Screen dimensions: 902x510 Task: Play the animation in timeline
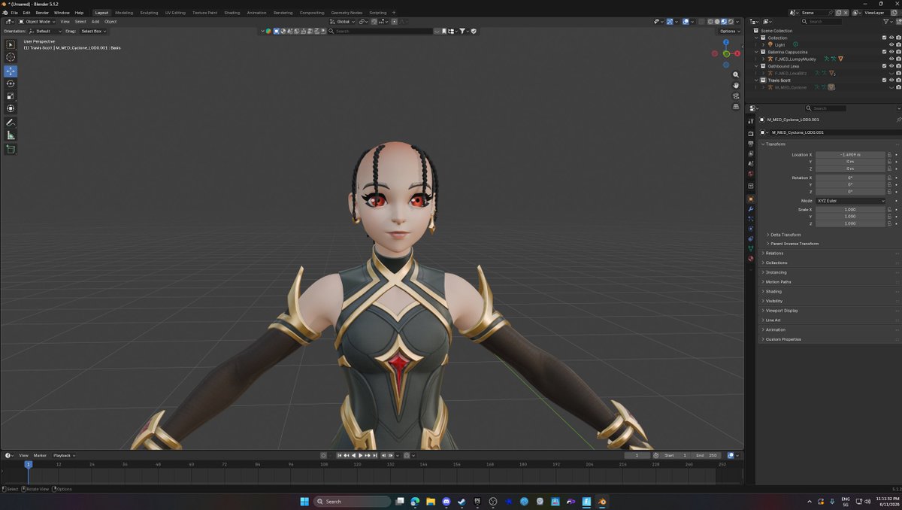[361, 455]
